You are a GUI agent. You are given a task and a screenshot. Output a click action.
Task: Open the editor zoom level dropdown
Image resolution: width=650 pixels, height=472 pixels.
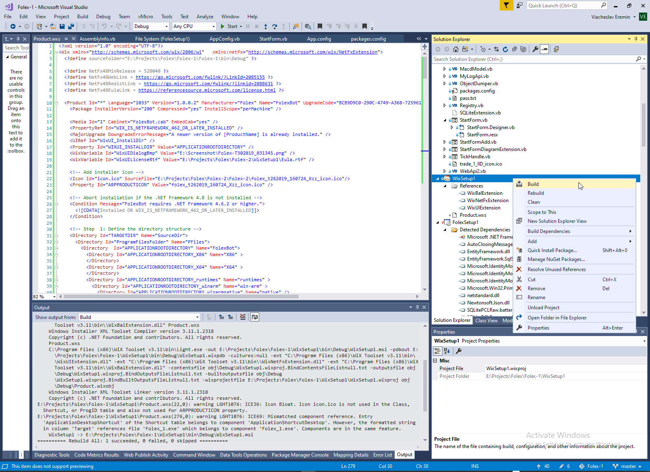coord(54,297)
